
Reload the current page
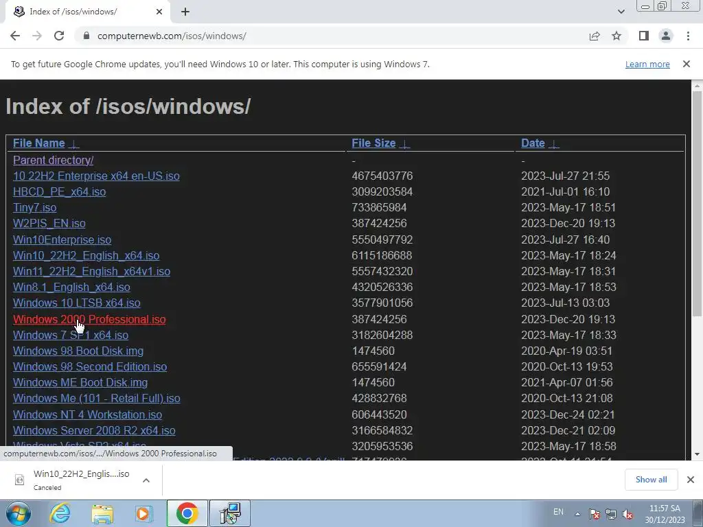[59, 36]
